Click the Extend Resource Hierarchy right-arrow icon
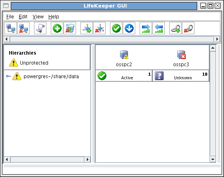The height and width of the screenshot is (177, 224). [x=146, y=28]
